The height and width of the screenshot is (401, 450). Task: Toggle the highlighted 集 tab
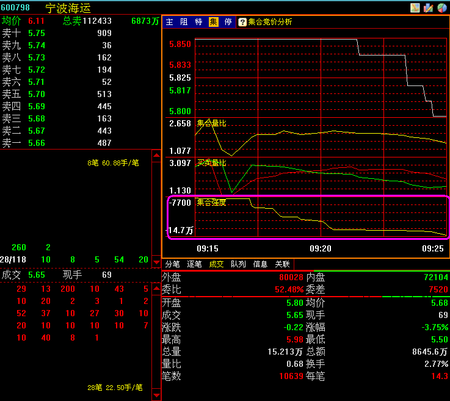tap(213, 22)
